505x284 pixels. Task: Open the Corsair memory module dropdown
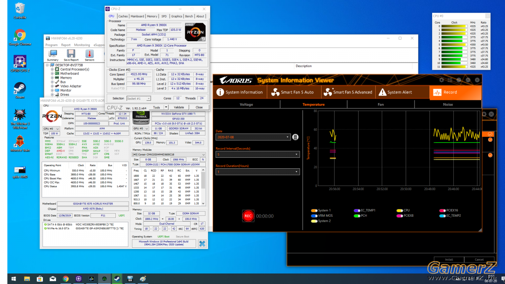pyautogui.click(x=169, y=155)
